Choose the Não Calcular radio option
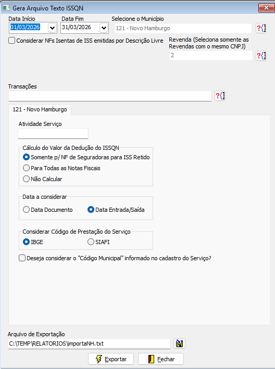The width and height of the screenshot is (275, 369). point(26,179)
